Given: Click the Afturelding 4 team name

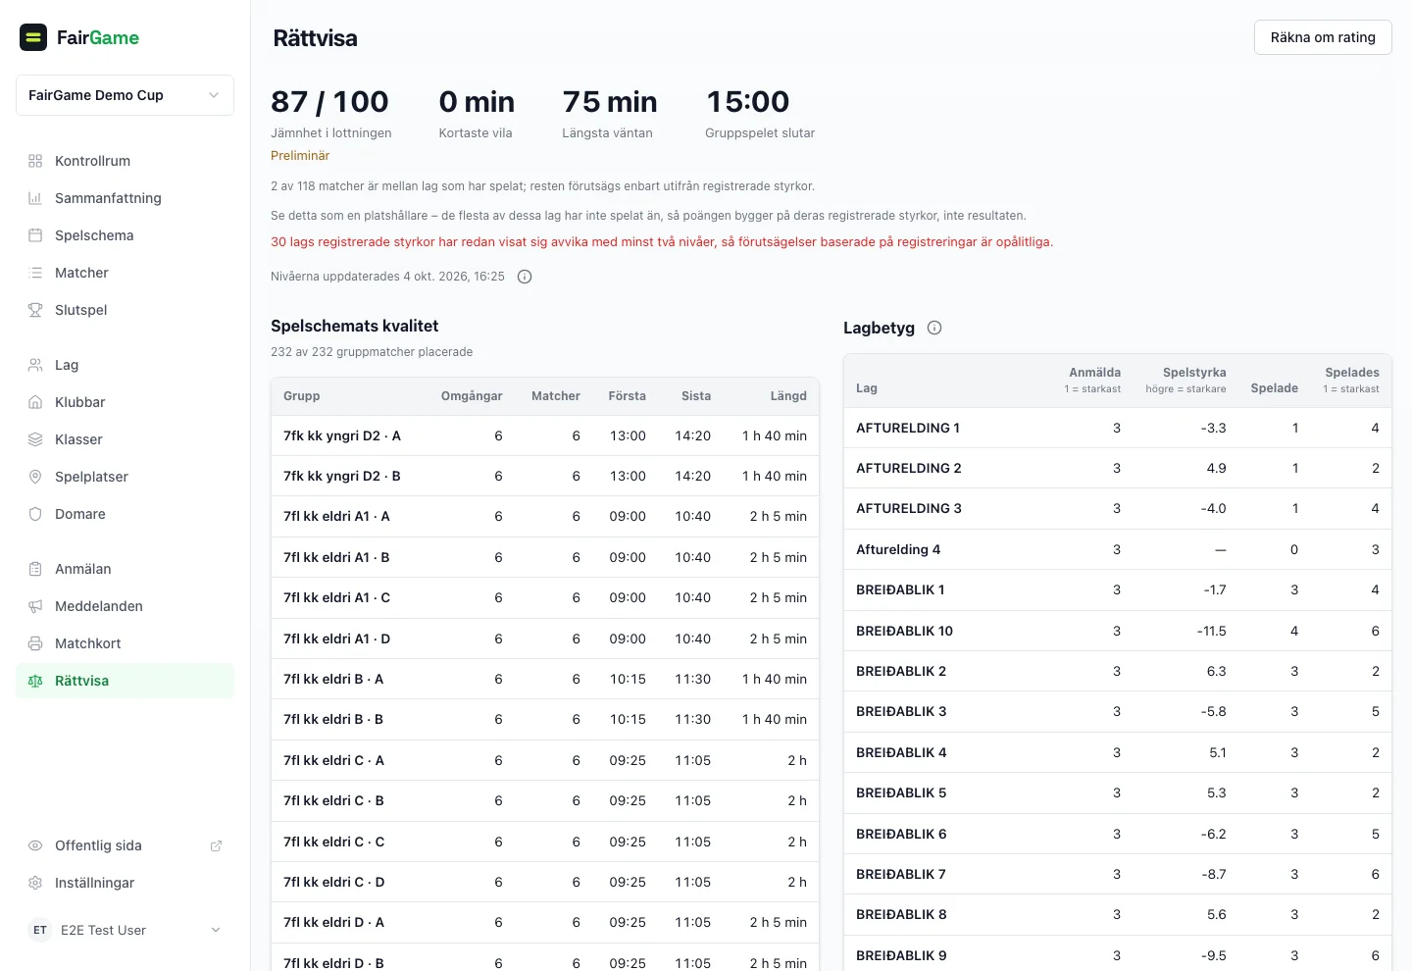Looking at the screenshot, I should click(x=898, y=549).
